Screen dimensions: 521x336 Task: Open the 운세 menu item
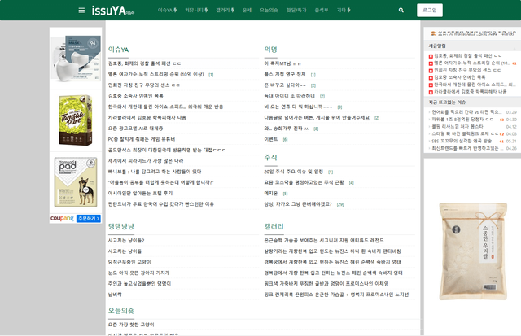point(247,11)
